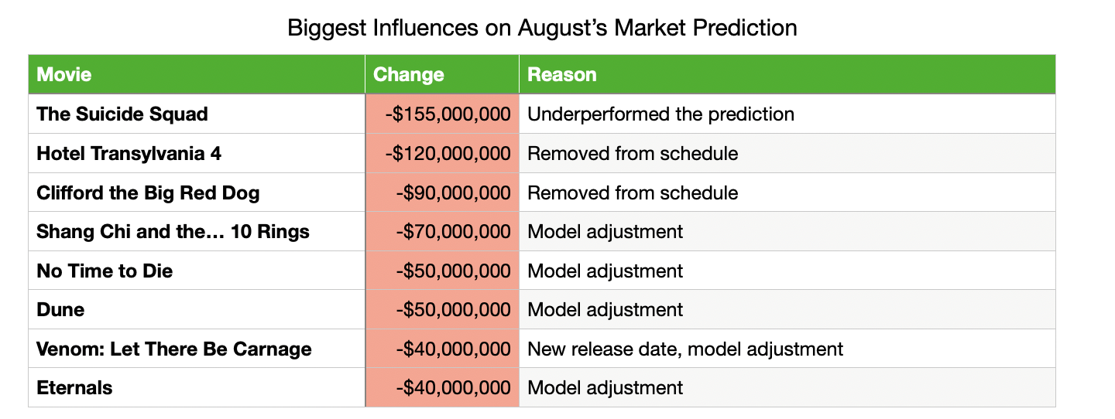Viewport: 1115px width, 419px height.
Task: Click the Eternals movie cell
Action: 74,388
